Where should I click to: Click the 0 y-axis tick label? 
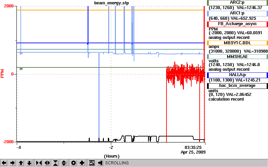coord(12,74)
